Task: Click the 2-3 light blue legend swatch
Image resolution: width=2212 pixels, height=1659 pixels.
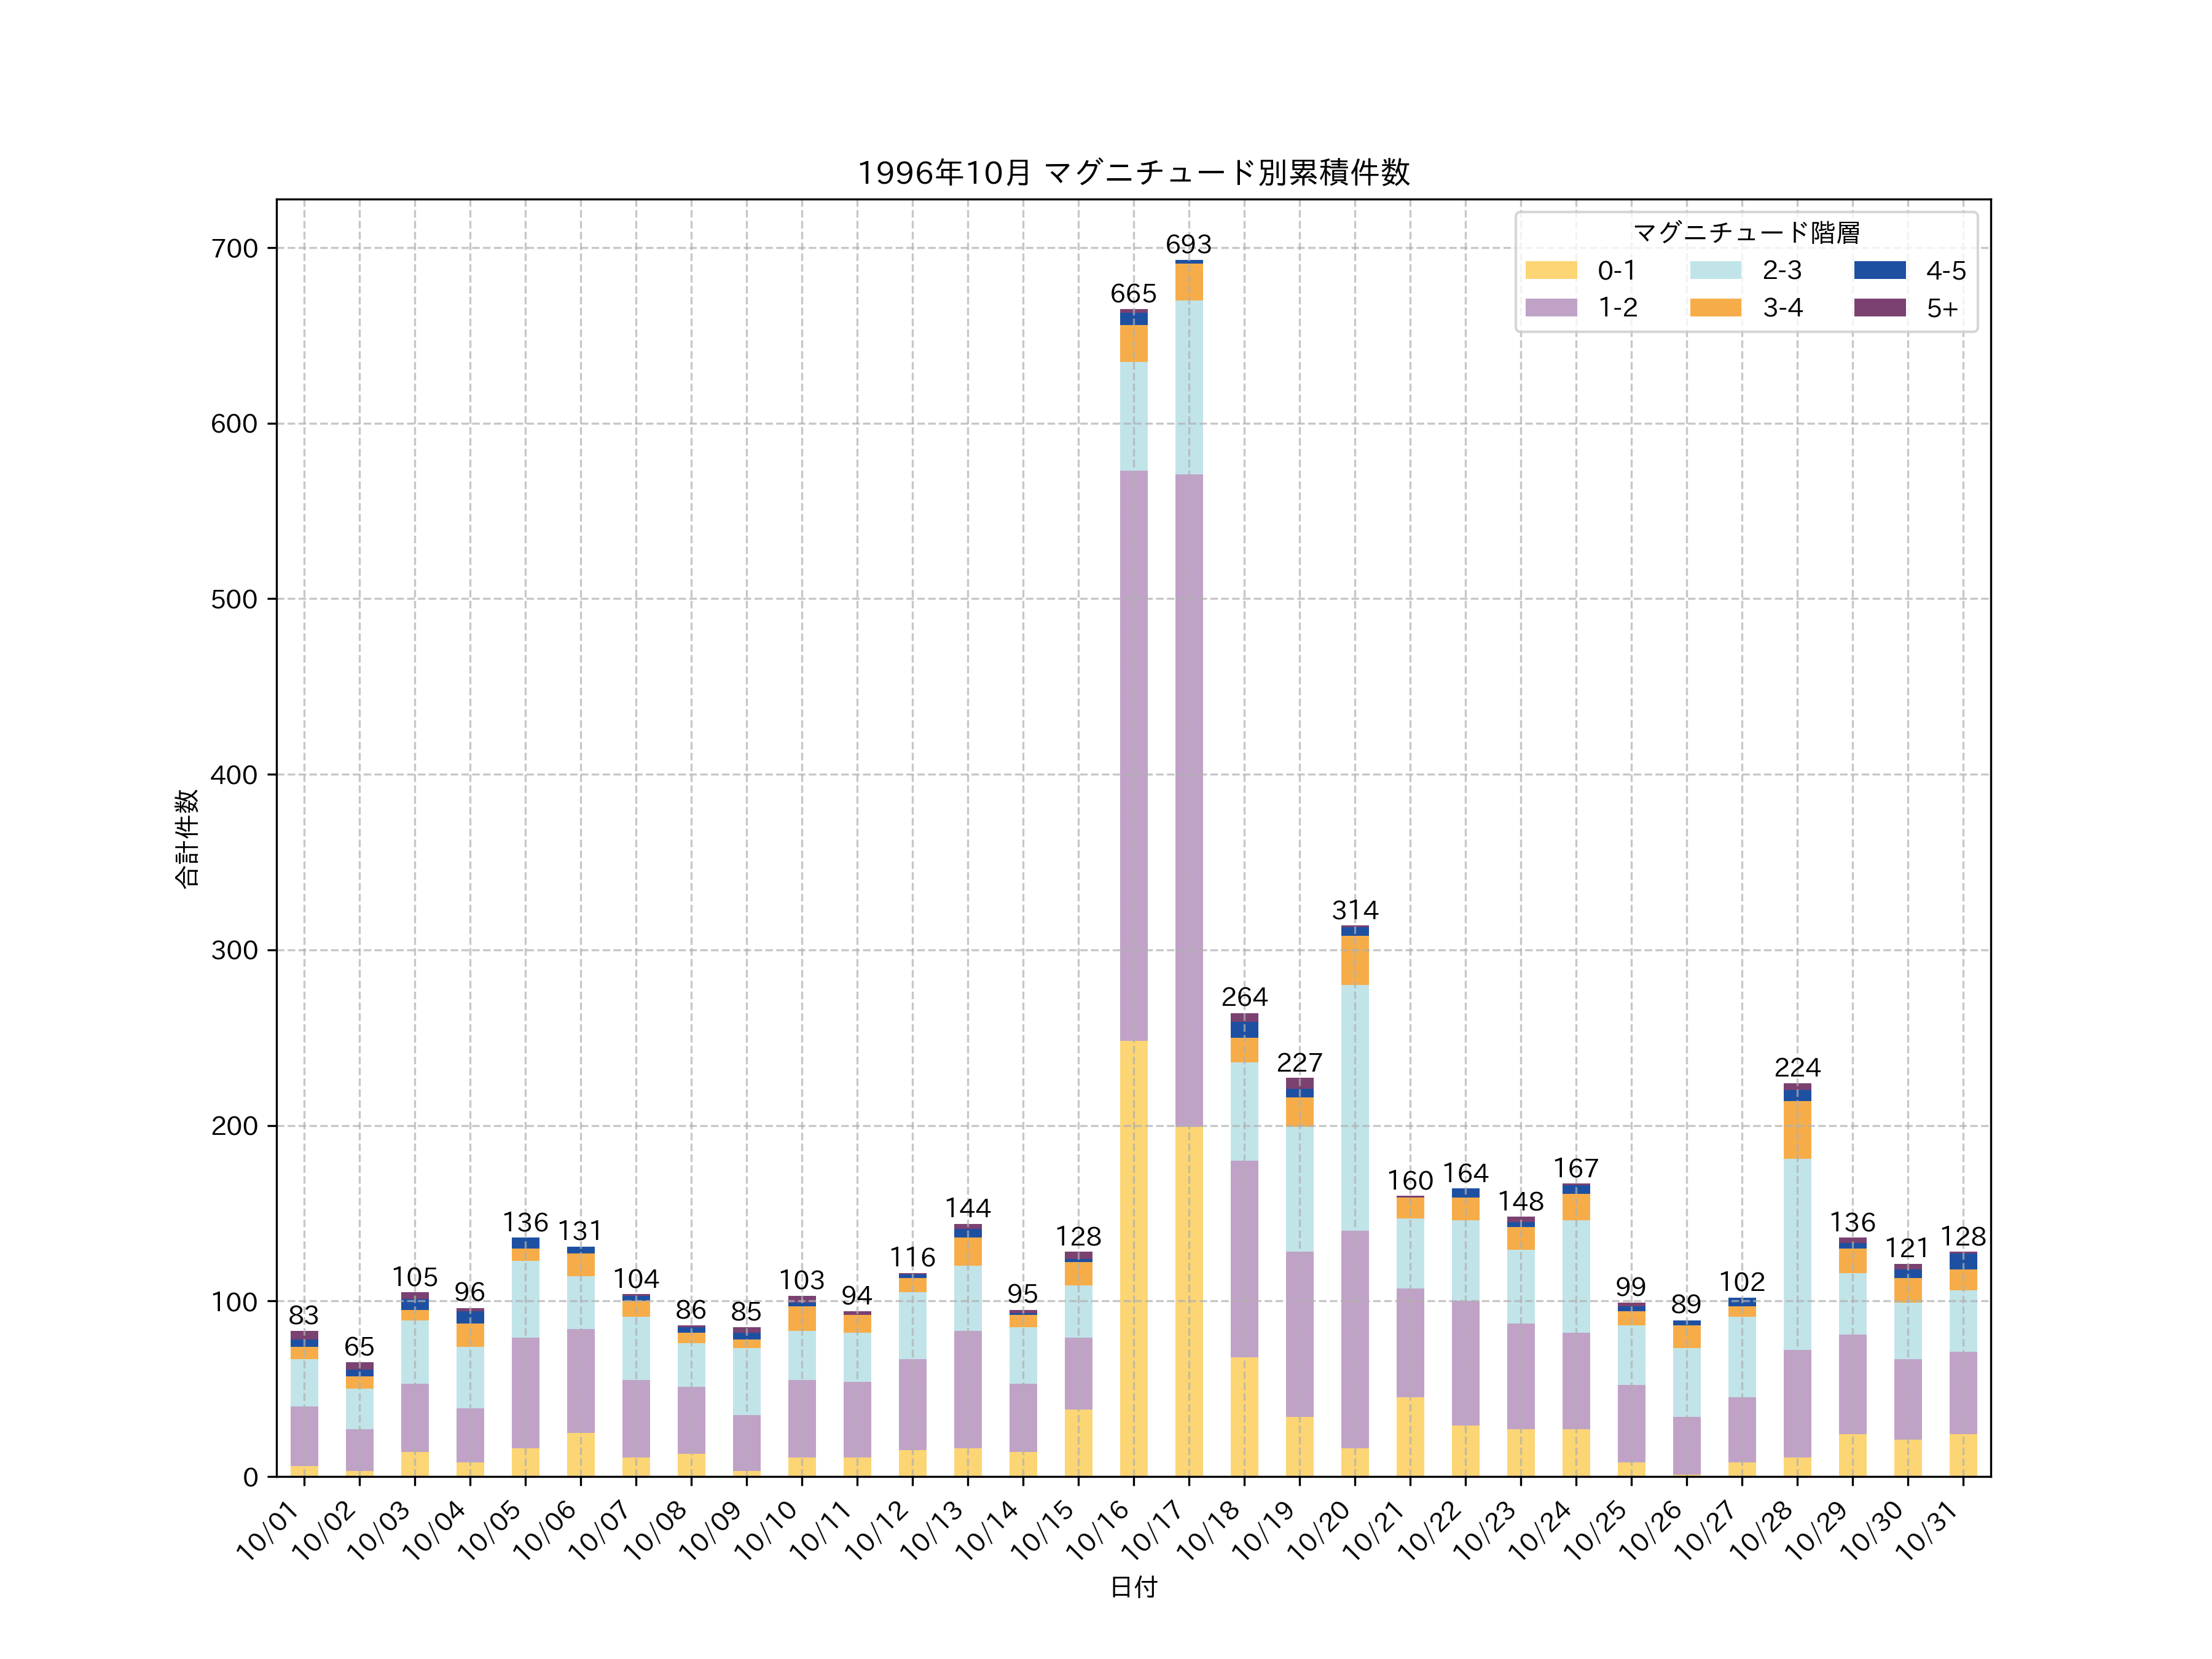Action: 1715,270
